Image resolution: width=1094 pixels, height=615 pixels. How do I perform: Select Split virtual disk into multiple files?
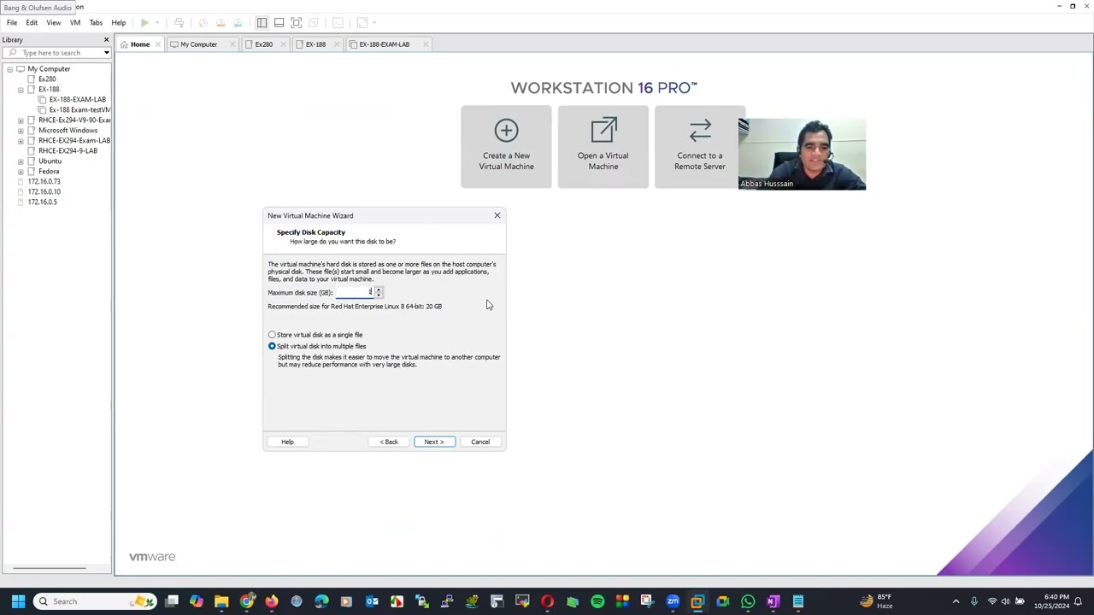point(317,346)
